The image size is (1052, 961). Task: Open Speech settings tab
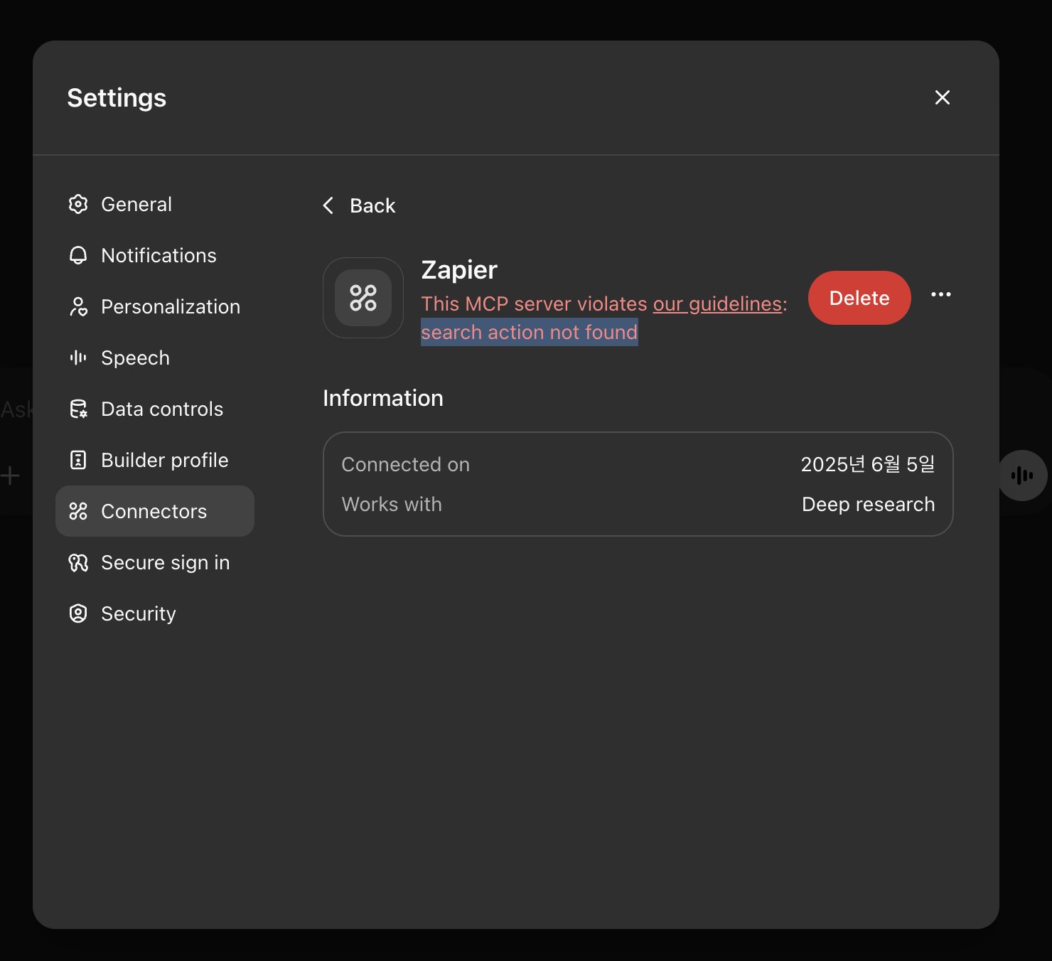pyautogui.click(x=155, y=358)
